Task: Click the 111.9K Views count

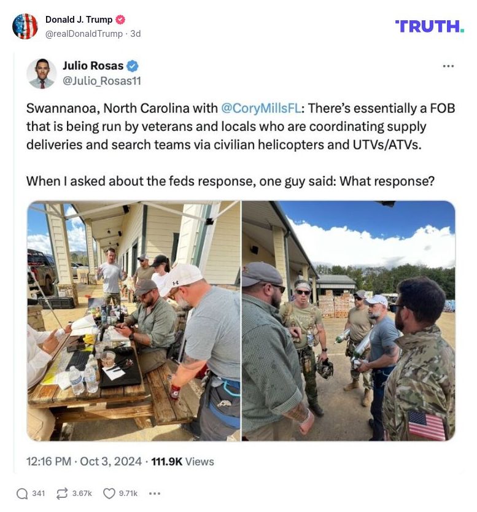Action: coord(182,462)
